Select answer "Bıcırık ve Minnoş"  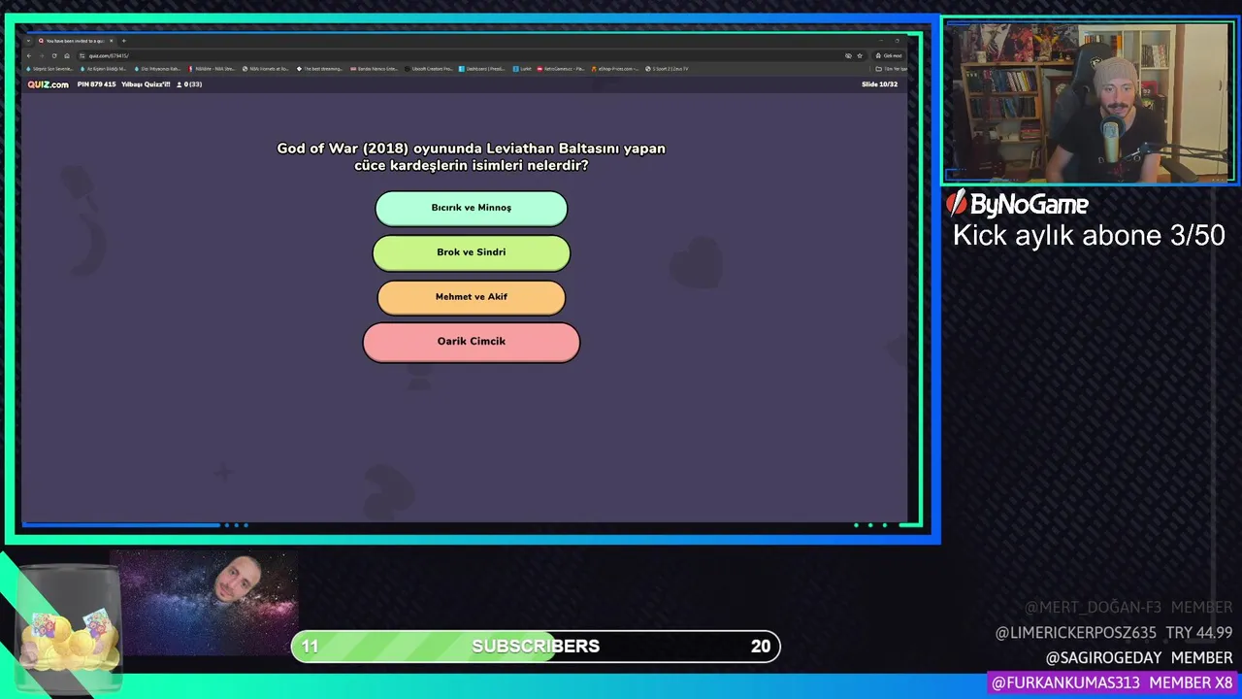coord(472,208)
